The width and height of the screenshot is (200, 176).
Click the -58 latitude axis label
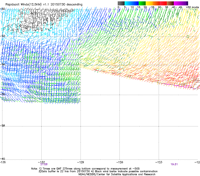(x=2, y=126)
